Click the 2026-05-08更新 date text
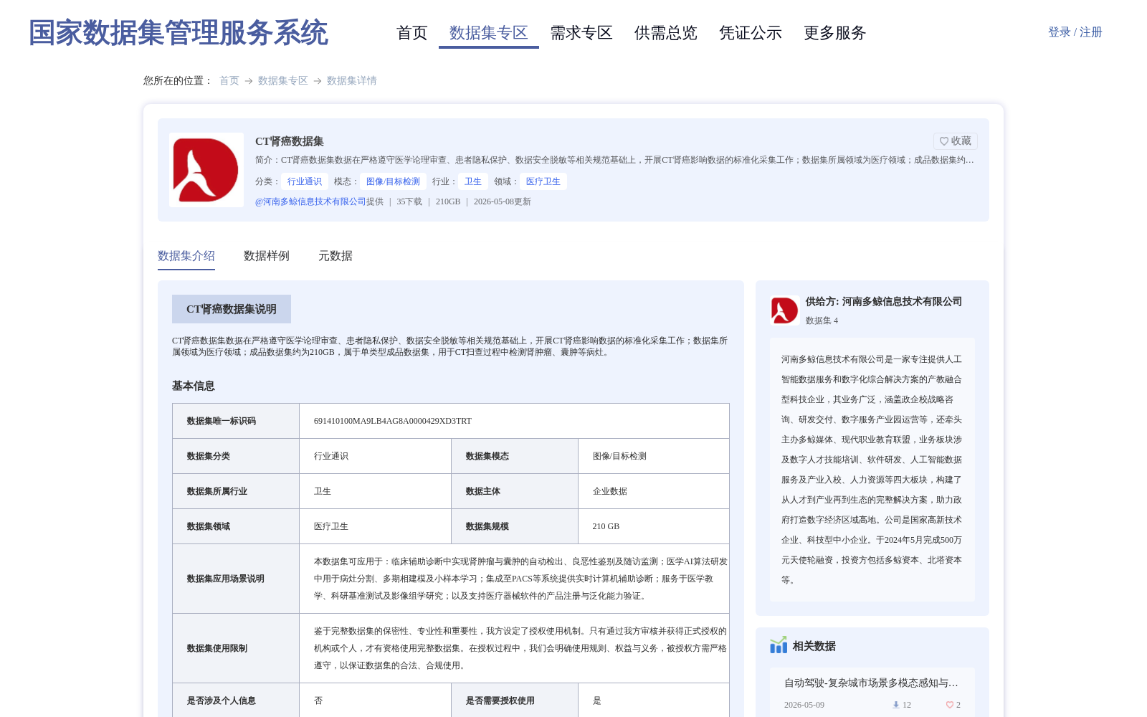 [x=503, y=201]
